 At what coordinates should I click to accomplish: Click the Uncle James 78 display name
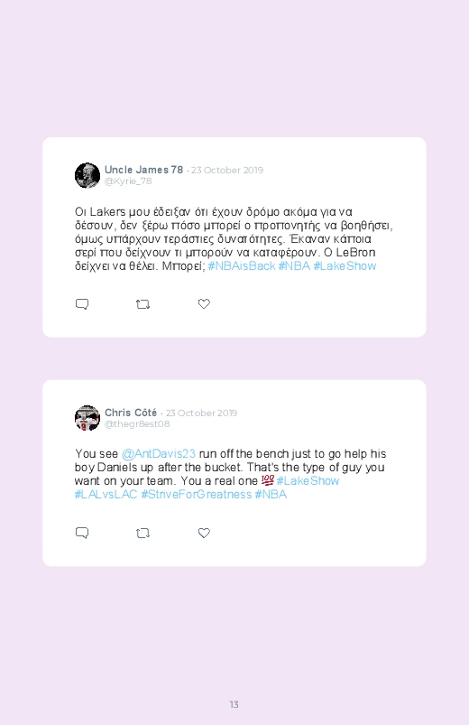click(x=143, y=170)
